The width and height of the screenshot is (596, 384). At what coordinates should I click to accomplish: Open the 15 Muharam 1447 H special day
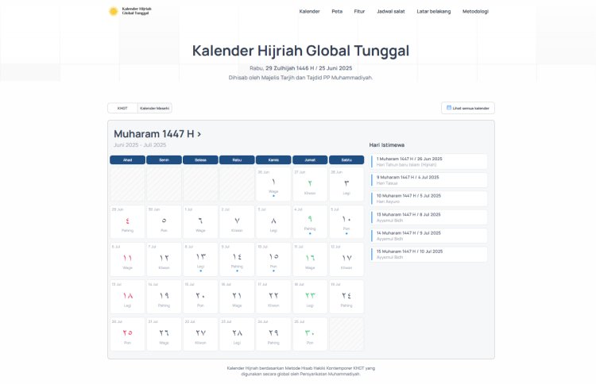coord(429,254)
